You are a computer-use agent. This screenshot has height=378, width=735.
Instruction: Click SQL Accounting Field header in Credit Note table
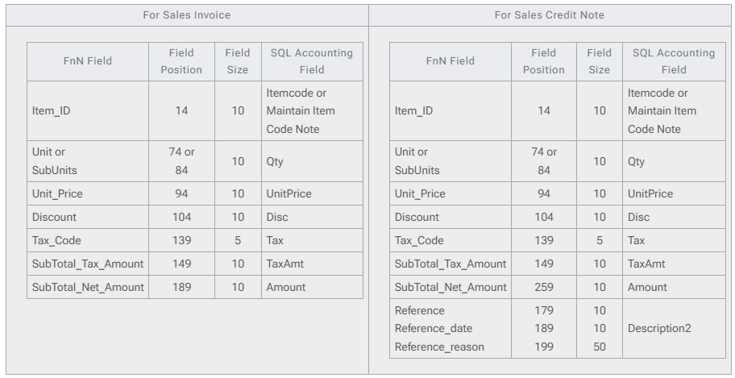(674, 61)
